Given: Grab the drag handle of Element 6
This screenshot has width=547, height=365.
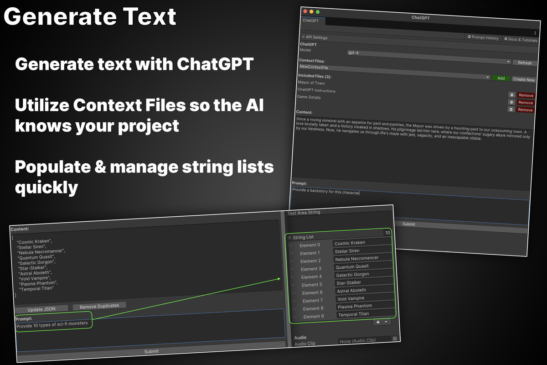Looking at the screenshot, I should (x=294, y=292).
